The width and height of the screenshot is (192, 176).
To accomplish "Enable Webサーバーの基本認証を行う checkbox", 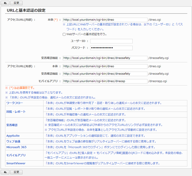I will click(64, 34).
